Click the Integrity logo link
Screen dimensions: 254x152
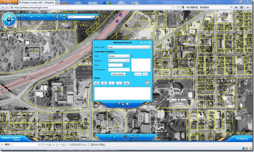[242, 138]
